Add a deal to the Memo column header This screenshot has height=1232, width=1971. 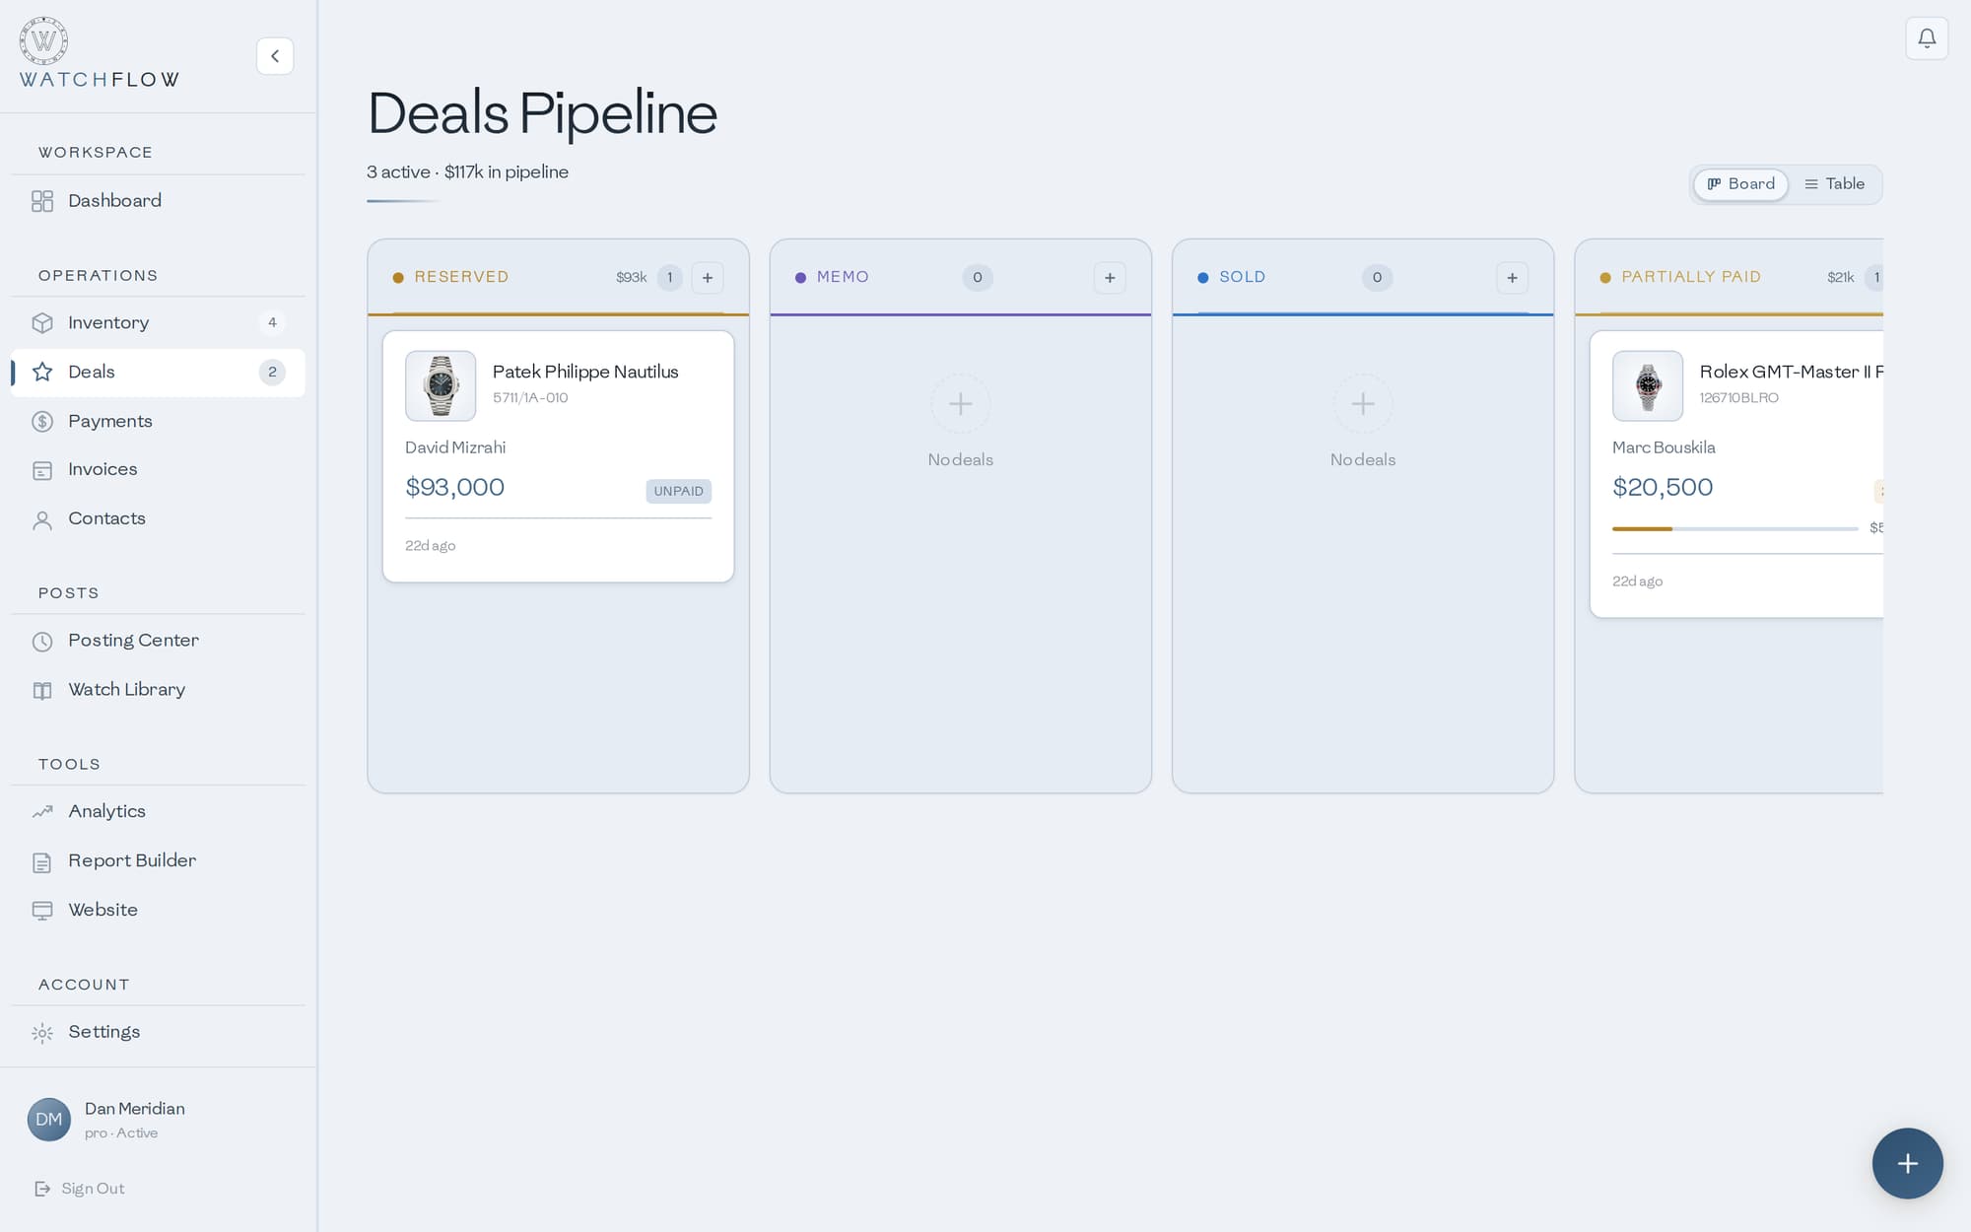(1110, 278)
